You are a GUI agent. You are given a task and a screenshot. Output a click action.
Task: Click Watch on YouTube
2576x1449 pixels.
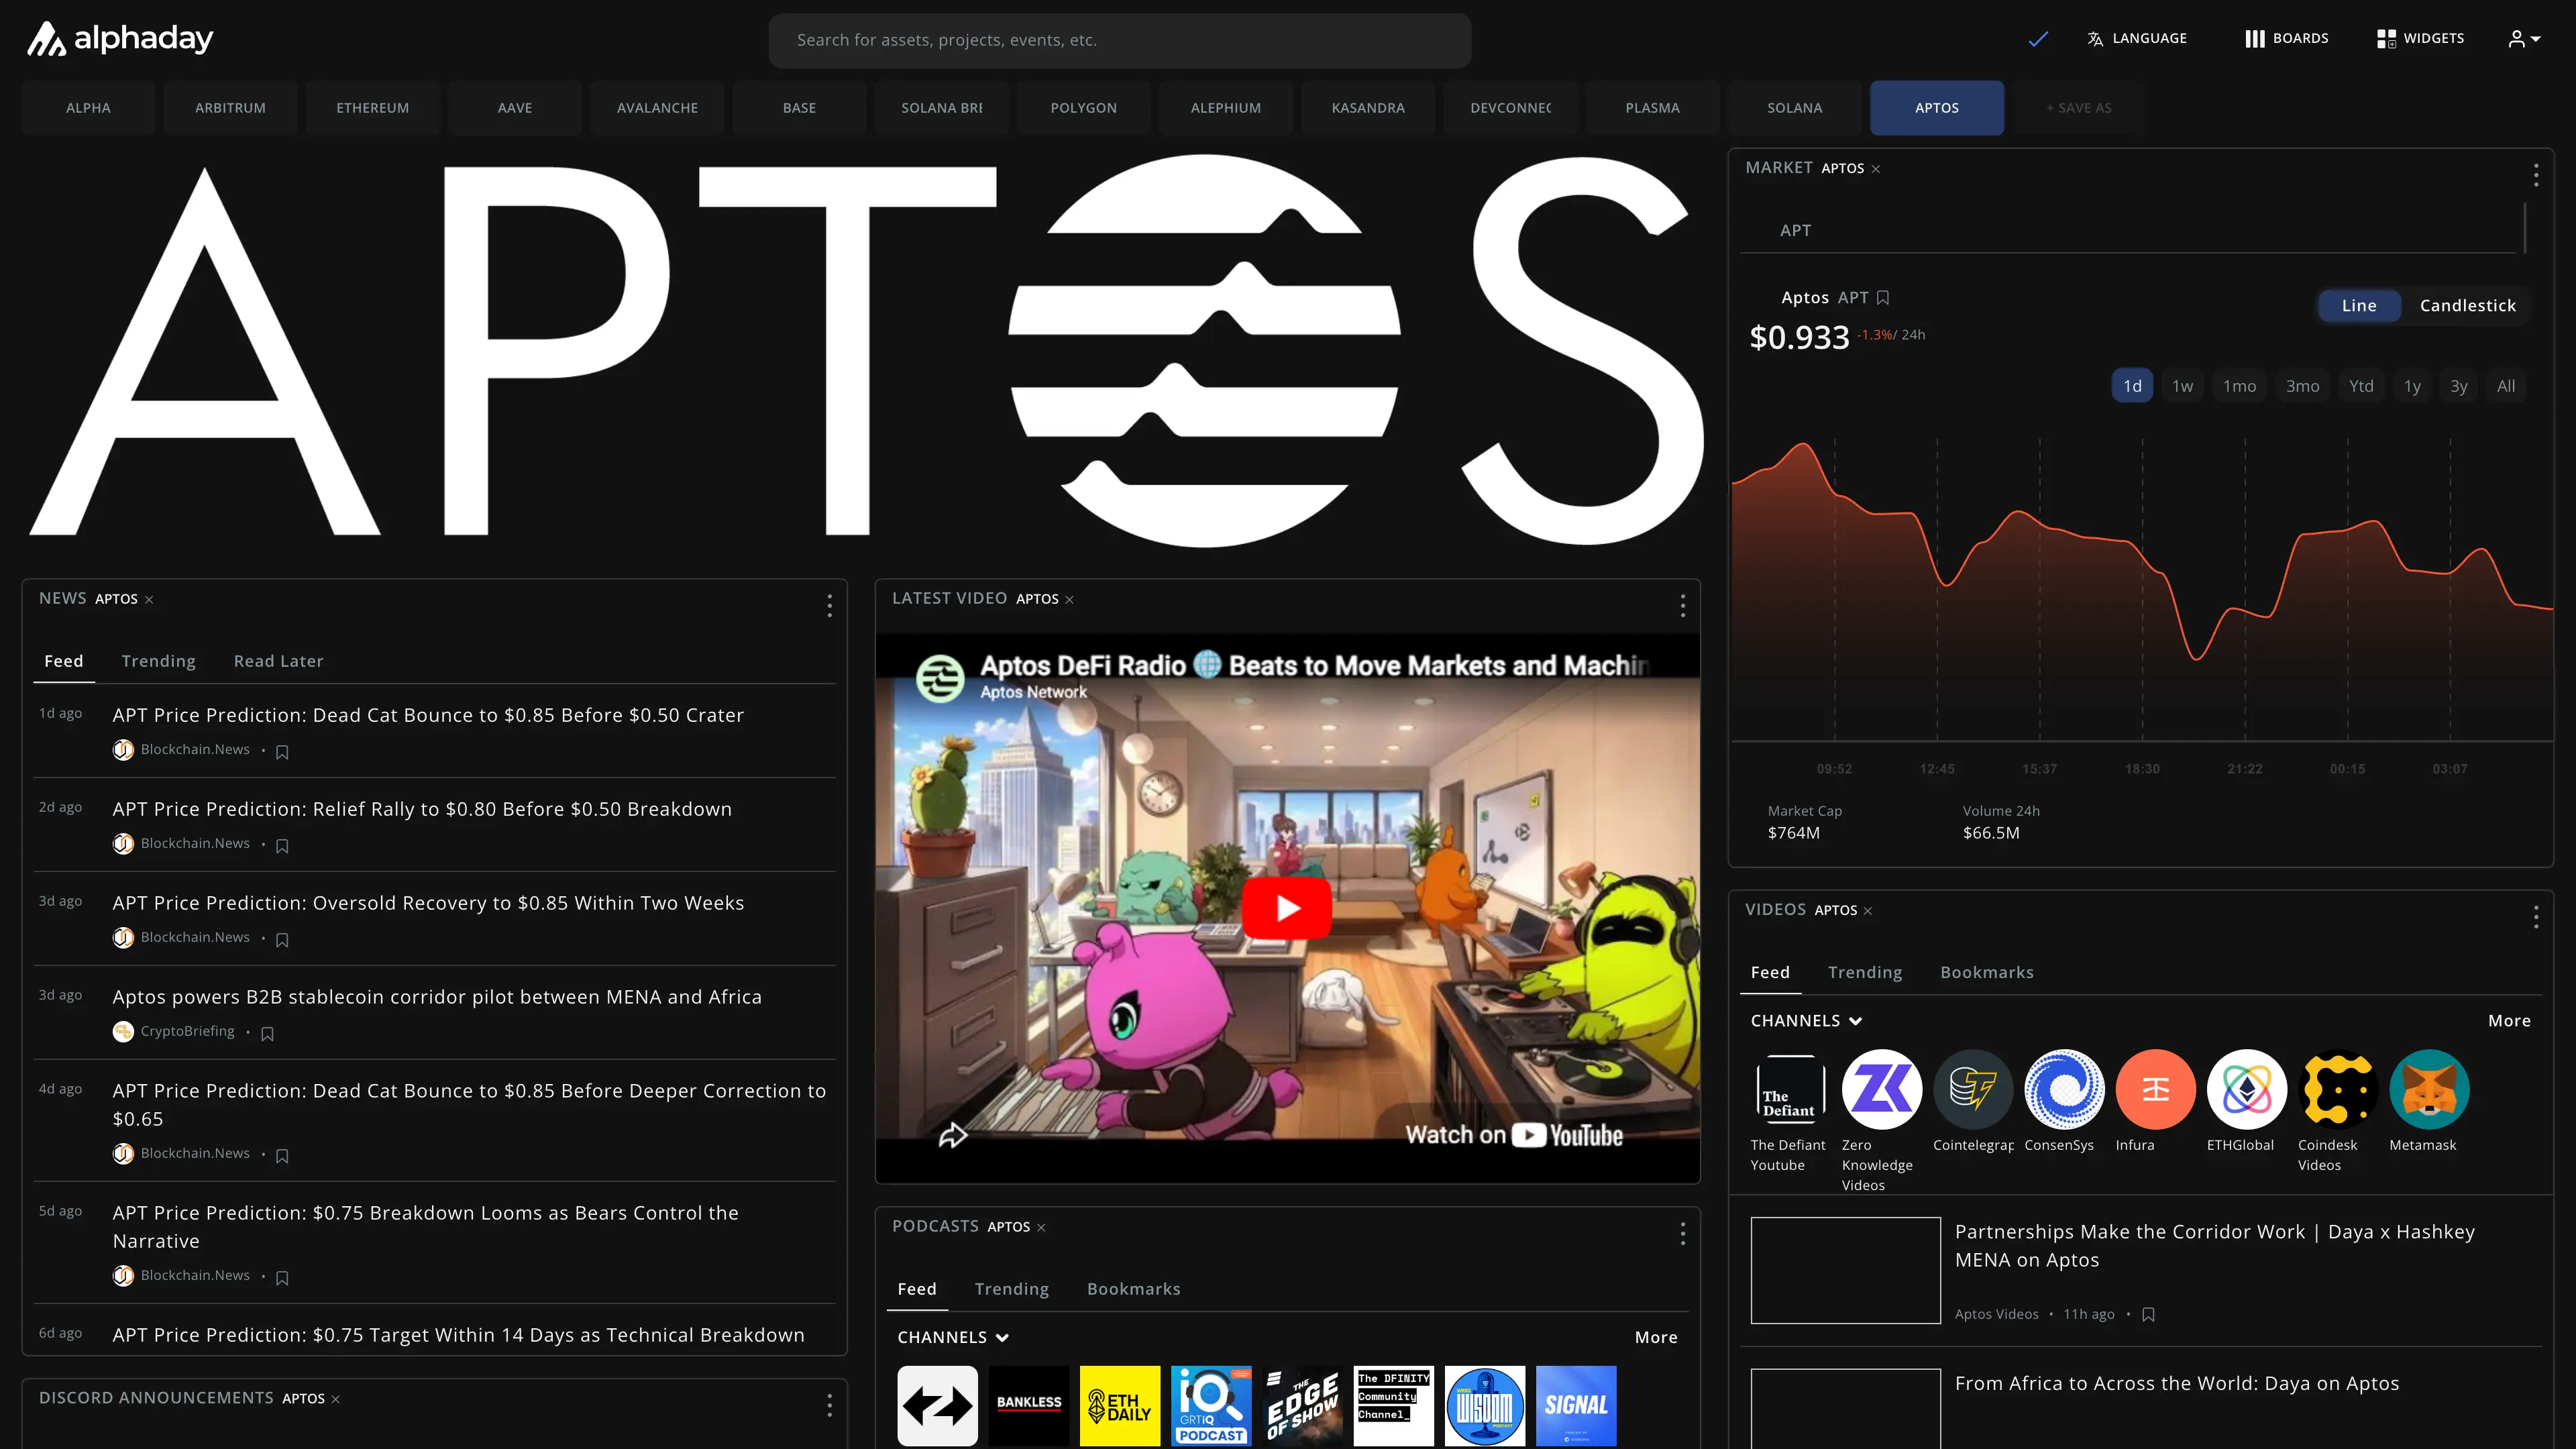tap(1514, 1135)
